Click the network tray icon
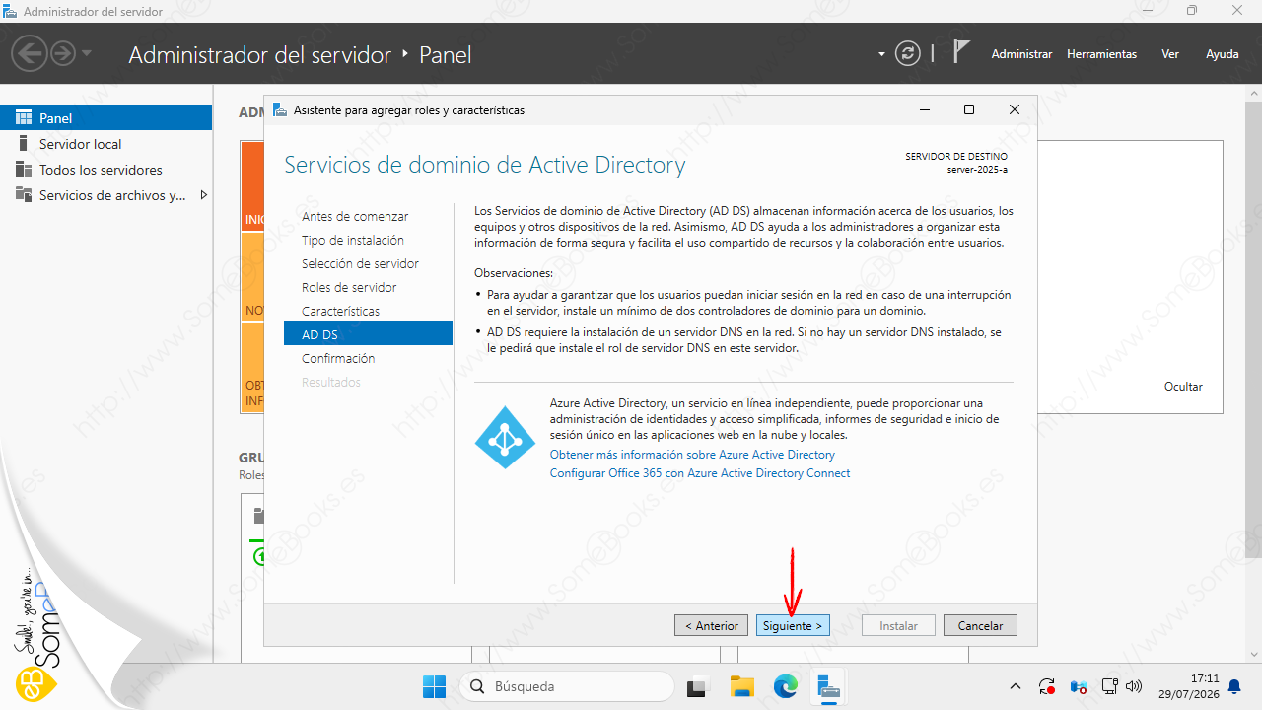Screen dimensions: 1262x710 pyautogui.click(x=1109, y=686)
